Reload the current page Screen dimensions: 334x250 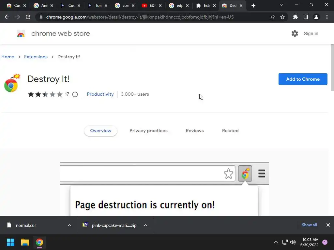click(28, 17)
